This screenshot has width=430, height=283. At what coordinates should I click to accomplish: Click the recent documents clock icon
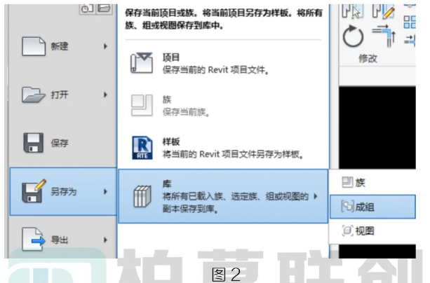coord(87,9)
